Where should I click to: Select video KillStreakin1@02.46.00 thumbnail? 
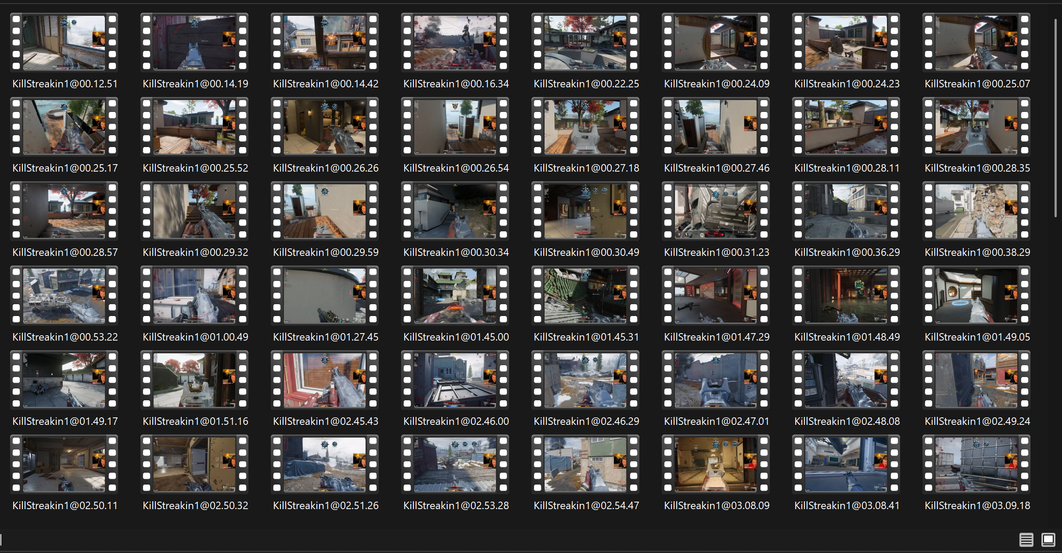pos(455,380)
